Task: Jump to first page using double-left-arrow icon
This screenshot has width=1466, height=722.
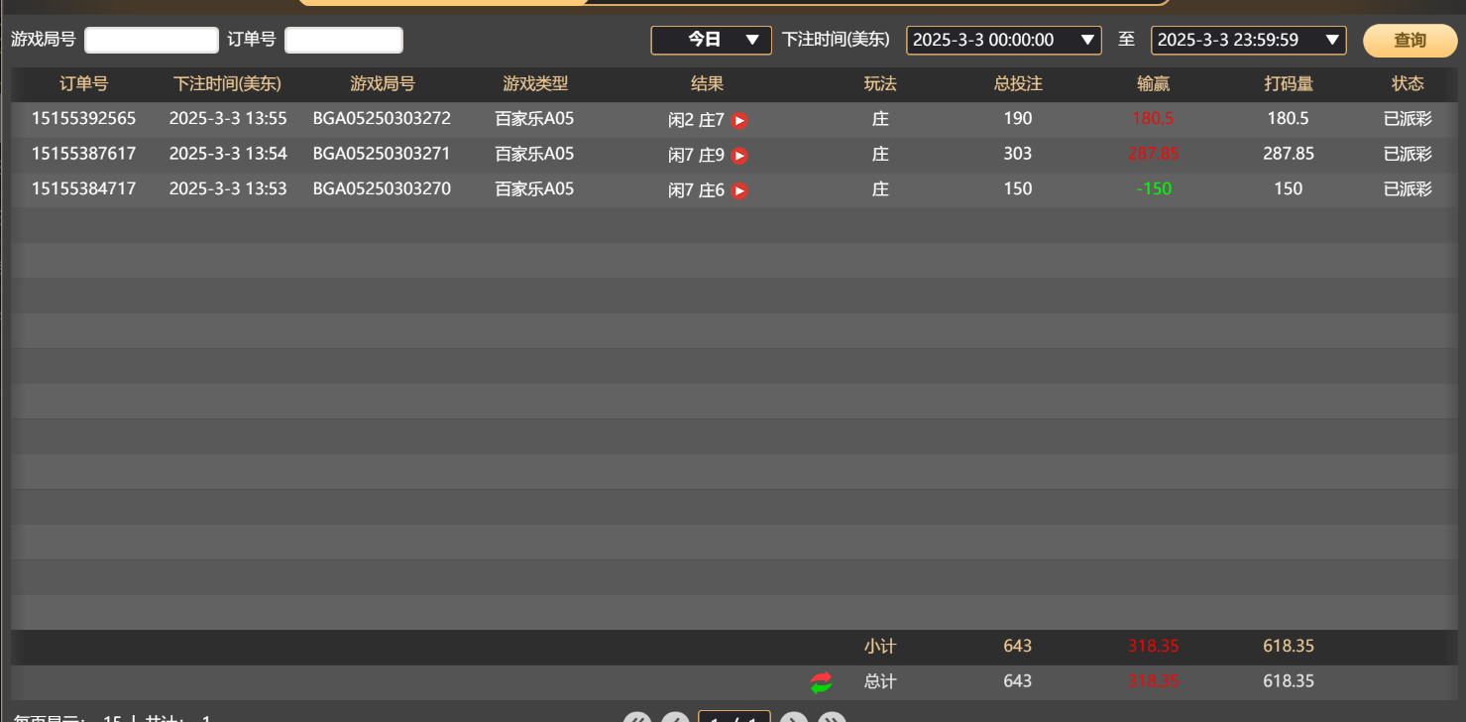Action: point(637,717)
